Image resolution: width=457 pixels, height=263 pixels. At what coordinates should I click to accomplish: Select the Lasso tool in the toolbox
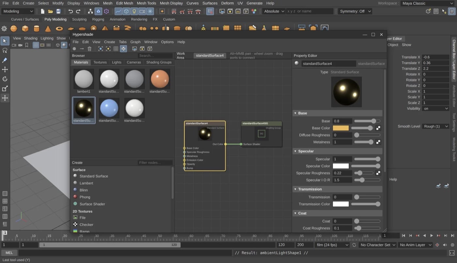5,51
